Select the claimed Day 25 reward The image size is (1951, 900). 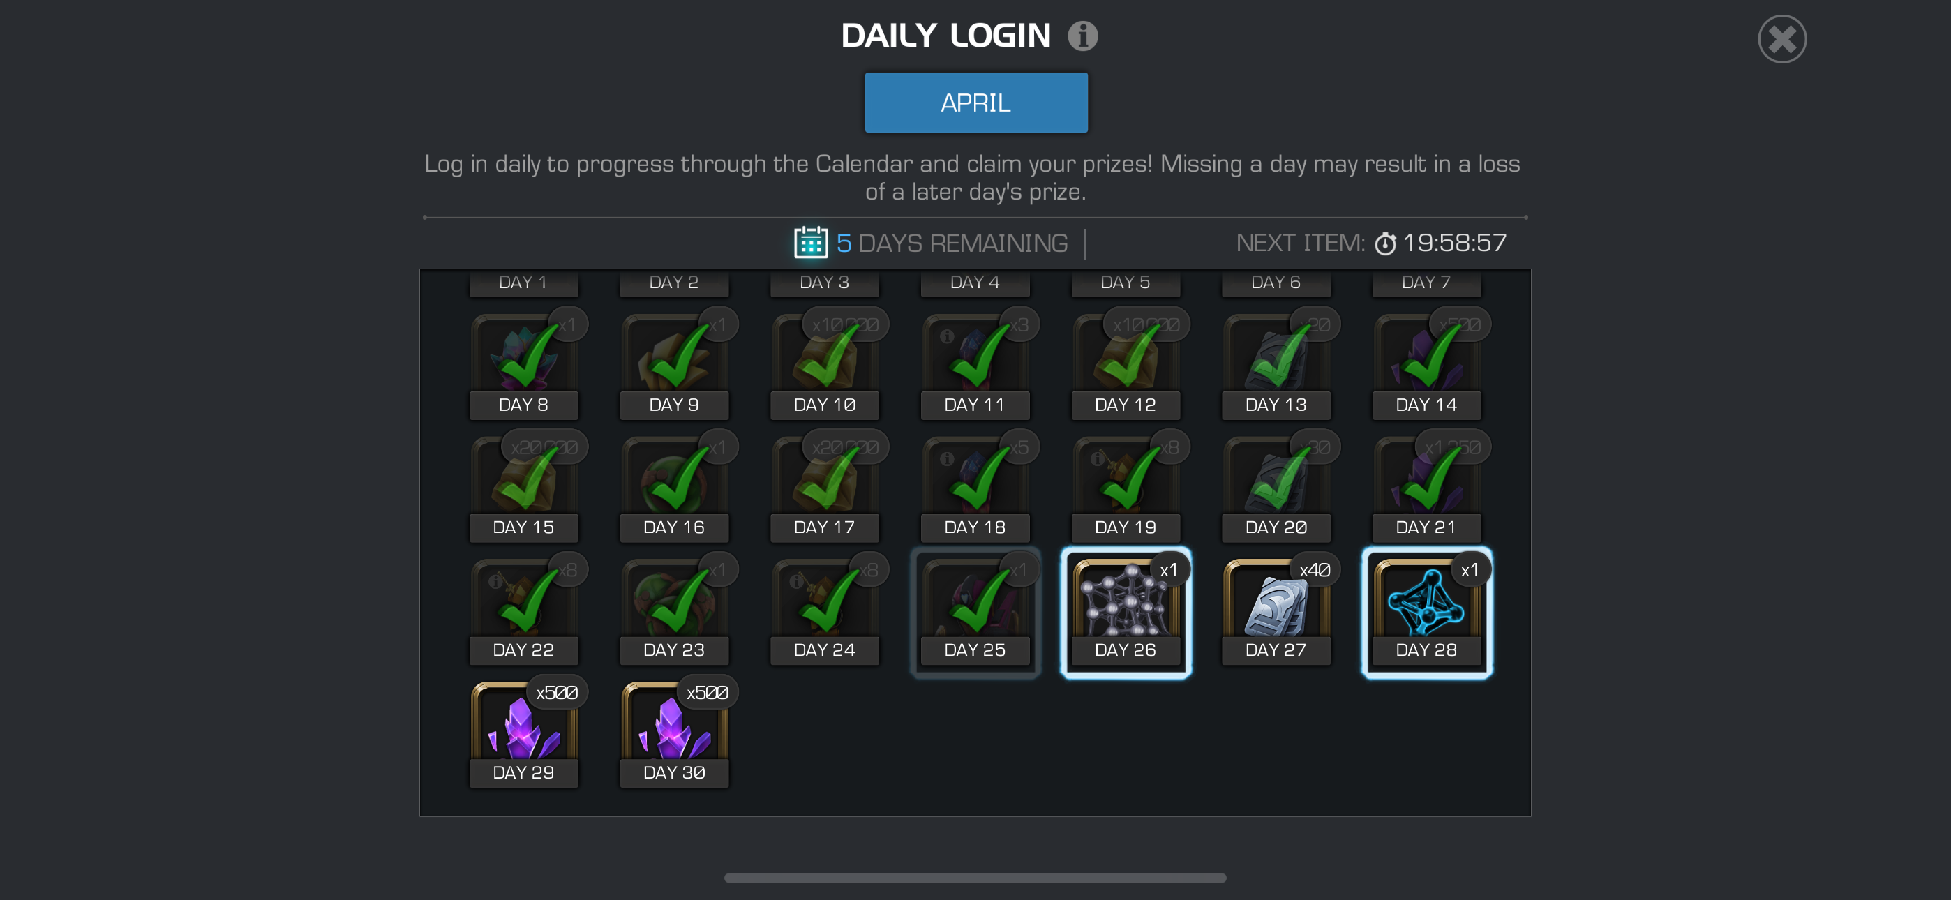(975, 612)
